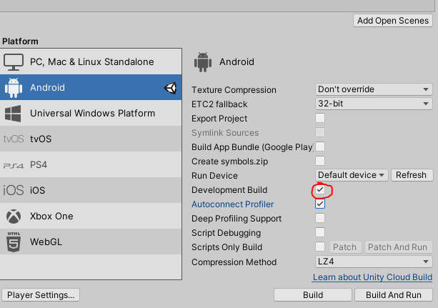Click the Platform heading
The height and width of the screenshot is (308, 438).
pos(20,41)
